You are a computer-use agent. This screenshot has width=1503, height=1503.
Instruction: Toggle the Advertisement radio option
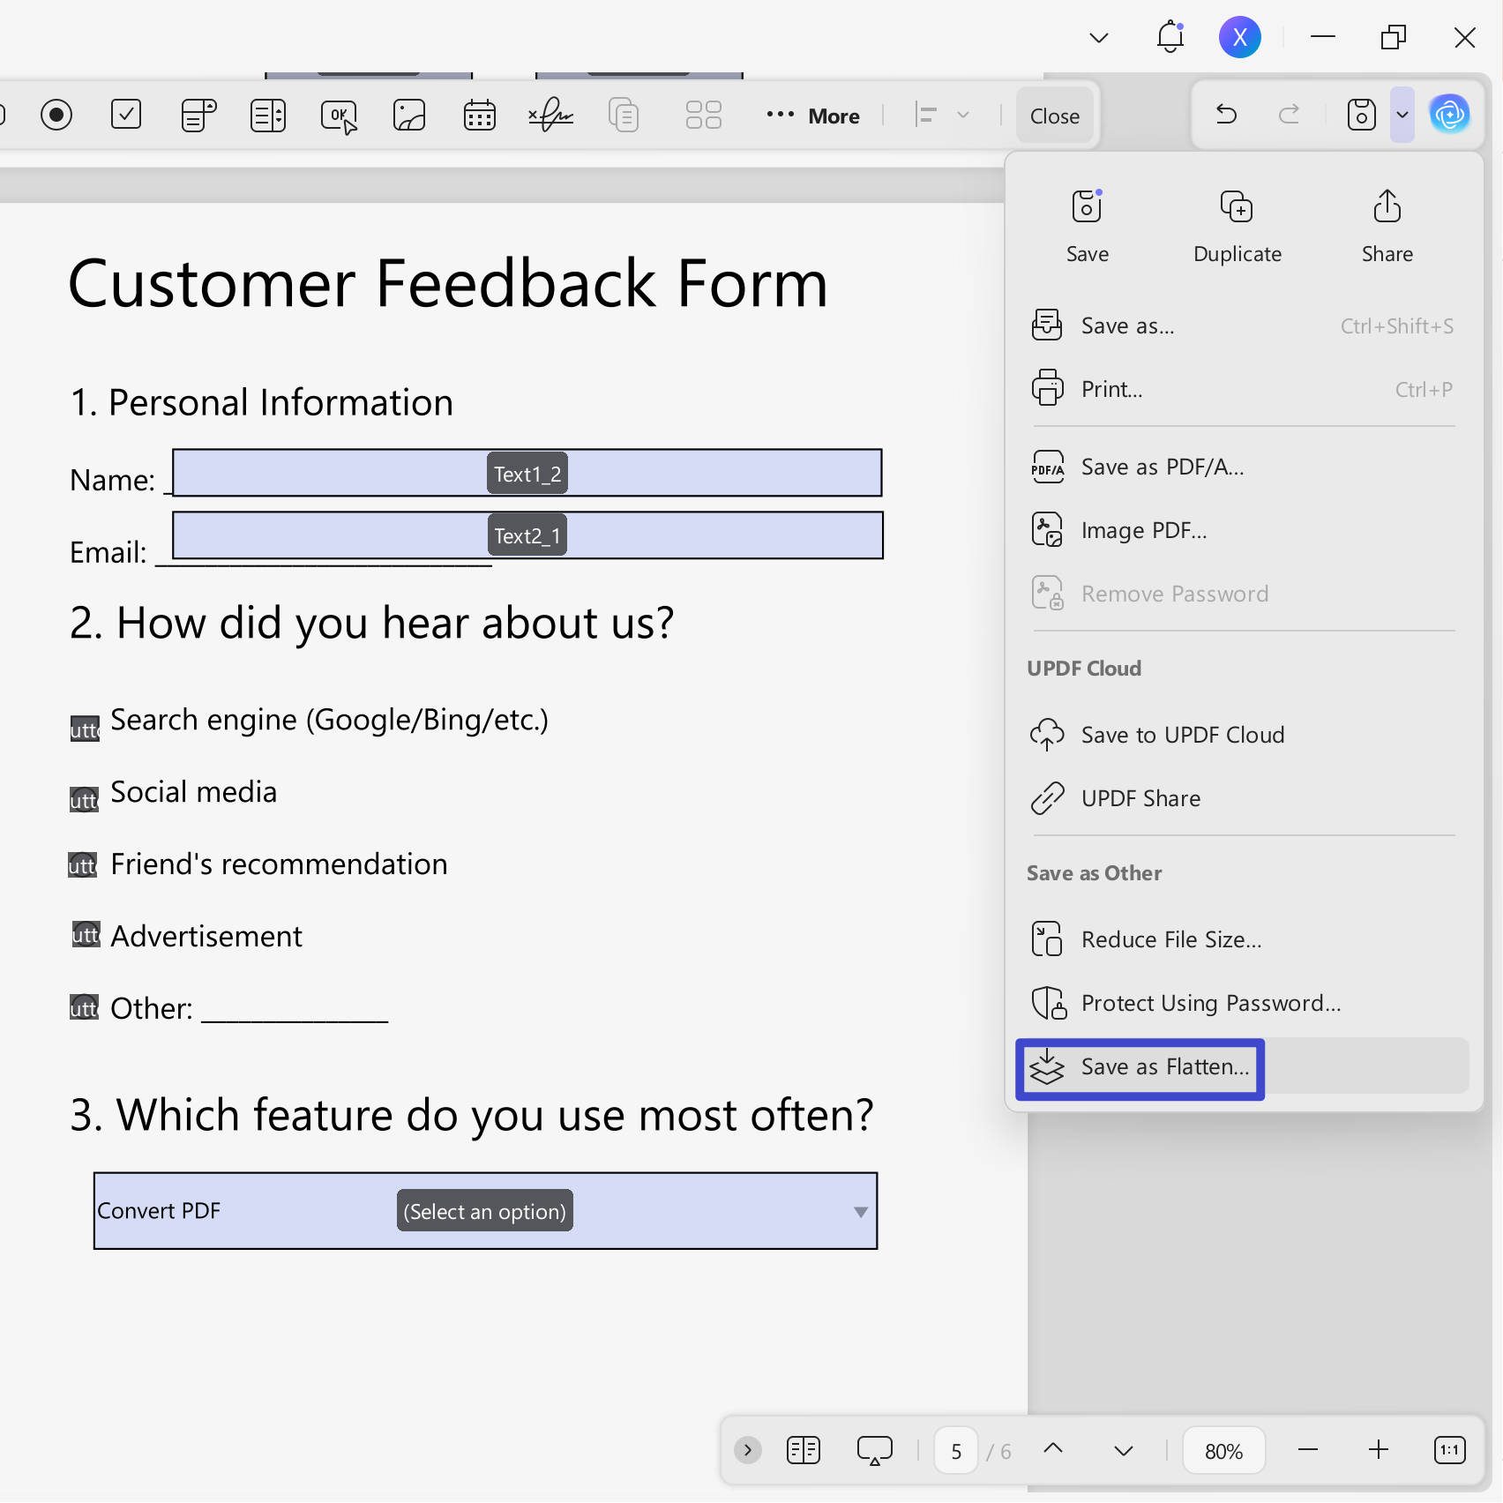pos(86,934)
